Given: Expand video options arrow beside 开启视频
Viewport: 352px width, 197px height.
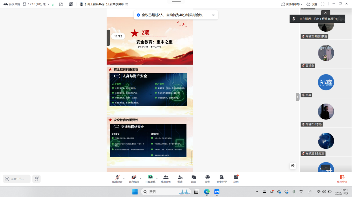Looking at the screenshot, I should 140,178.
